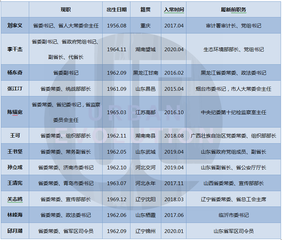Select the name cell 张江汀
This screenshot has height=240, width=282.
15,89
